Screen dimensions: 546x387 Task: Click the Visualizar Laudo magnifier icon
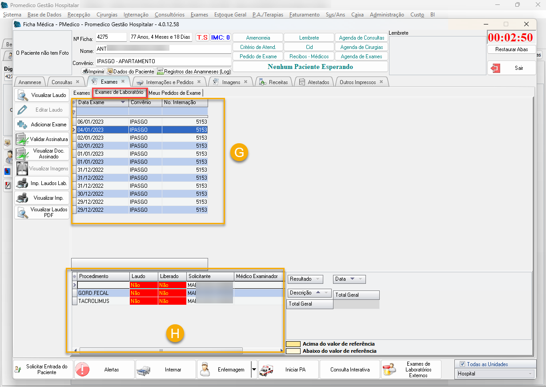(22, 95)
